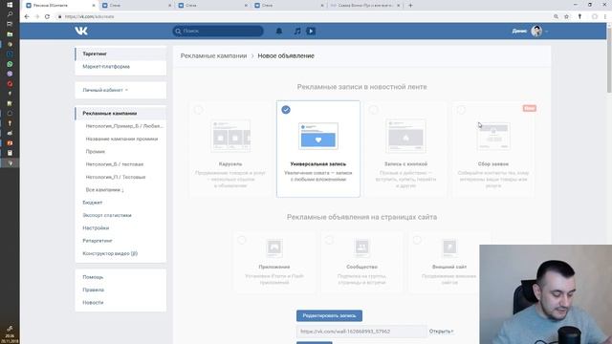
Task: Open the Нетология_П / Тестовые campaign
Action: coord(116,177)
